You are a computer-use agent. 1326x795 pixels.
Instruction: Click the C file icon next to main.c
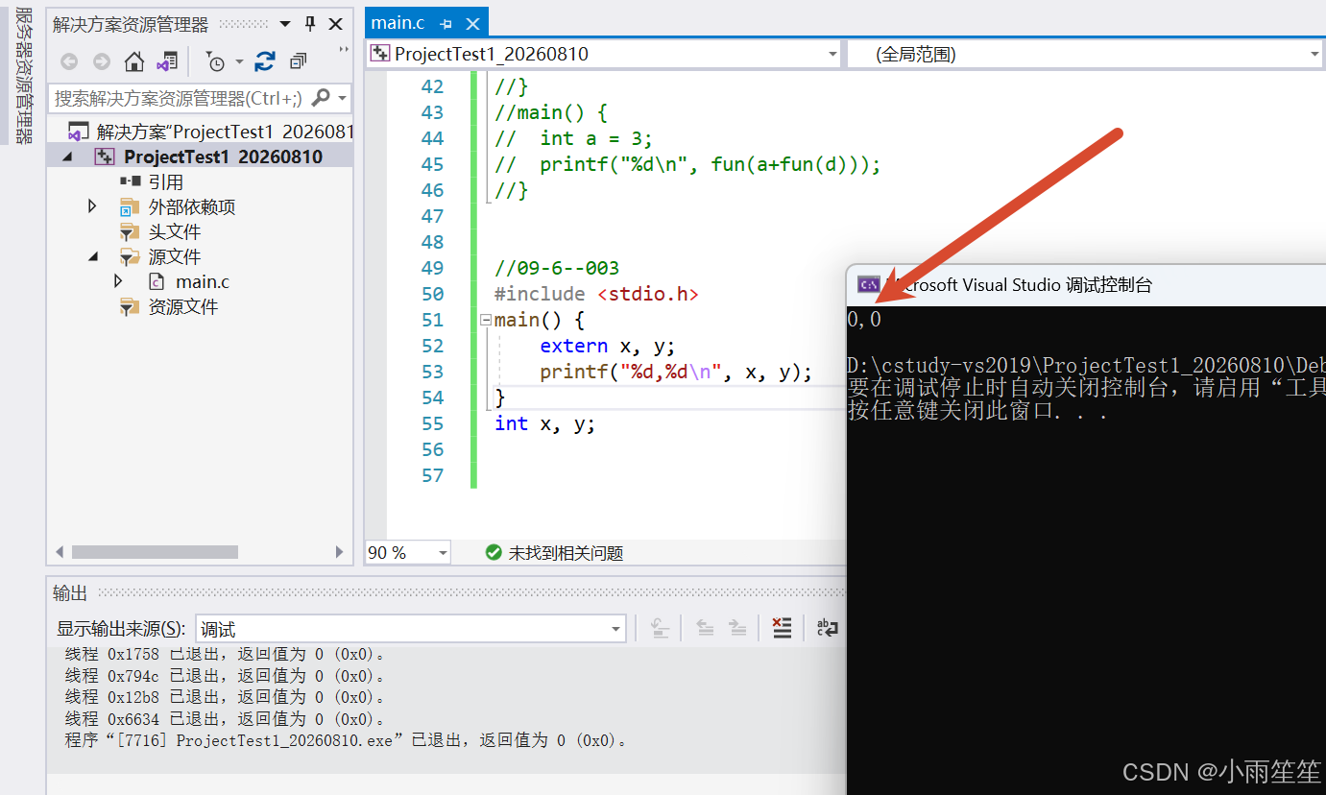coord(157,281)
